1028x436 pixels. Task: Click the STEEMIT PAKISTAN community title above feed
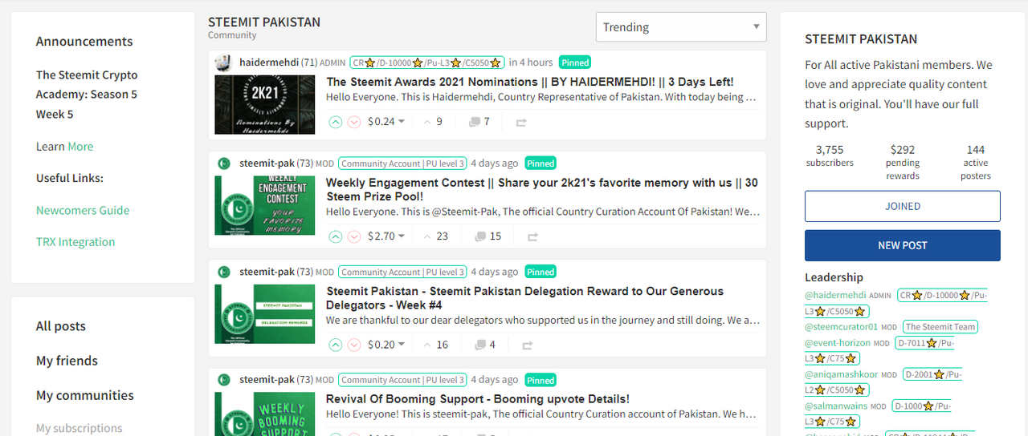click(x=264, y=22)
